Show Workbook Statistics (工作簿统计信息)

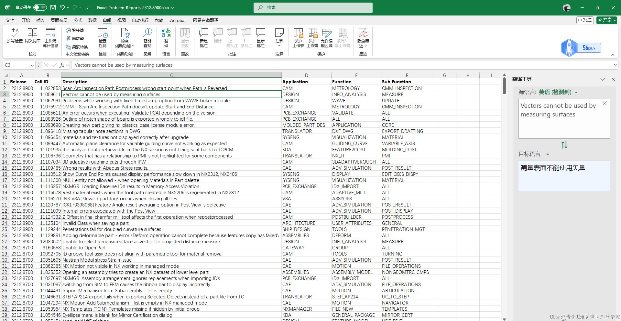tap(50, 38)
